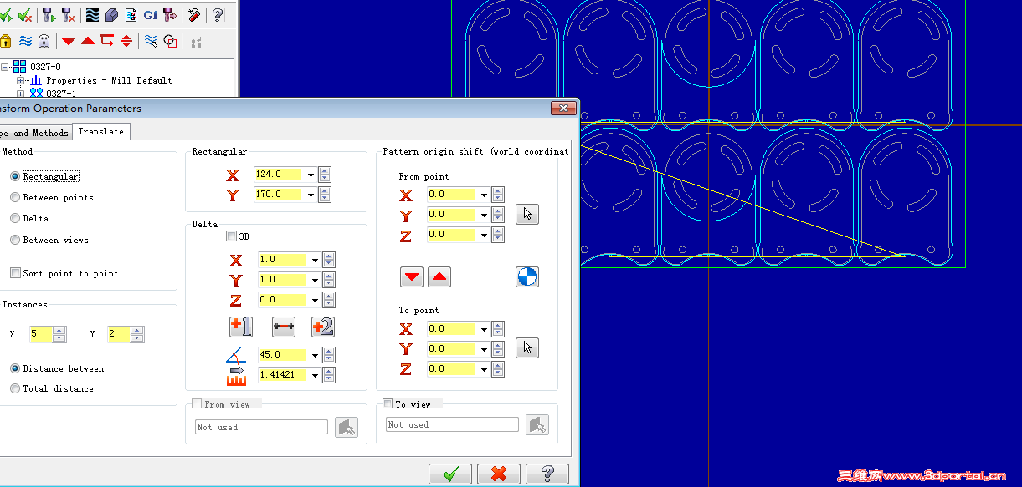The image size is (1022, 487).
Task: Click red down triangle in Pattern origin shift
Action: [x=412, y=276]
